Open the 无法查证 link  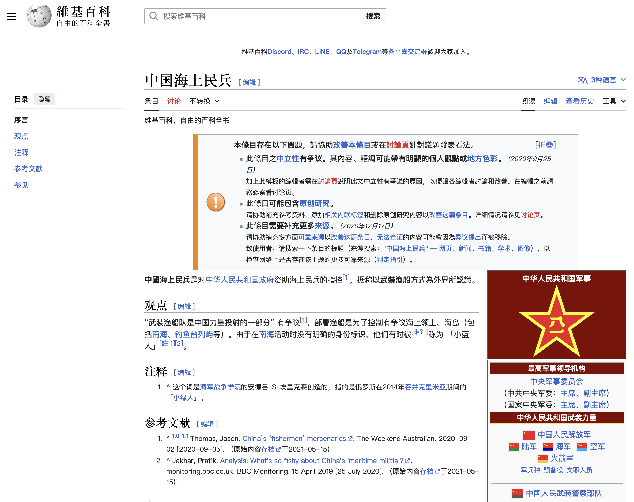click(x=390, y=237)
